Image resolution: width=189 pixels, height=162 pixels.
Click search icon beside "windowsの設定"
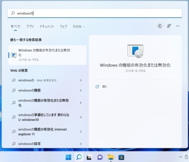14,143
